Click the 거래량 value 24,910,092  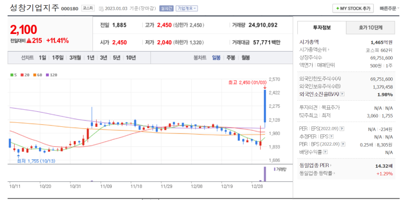point(263,25)
